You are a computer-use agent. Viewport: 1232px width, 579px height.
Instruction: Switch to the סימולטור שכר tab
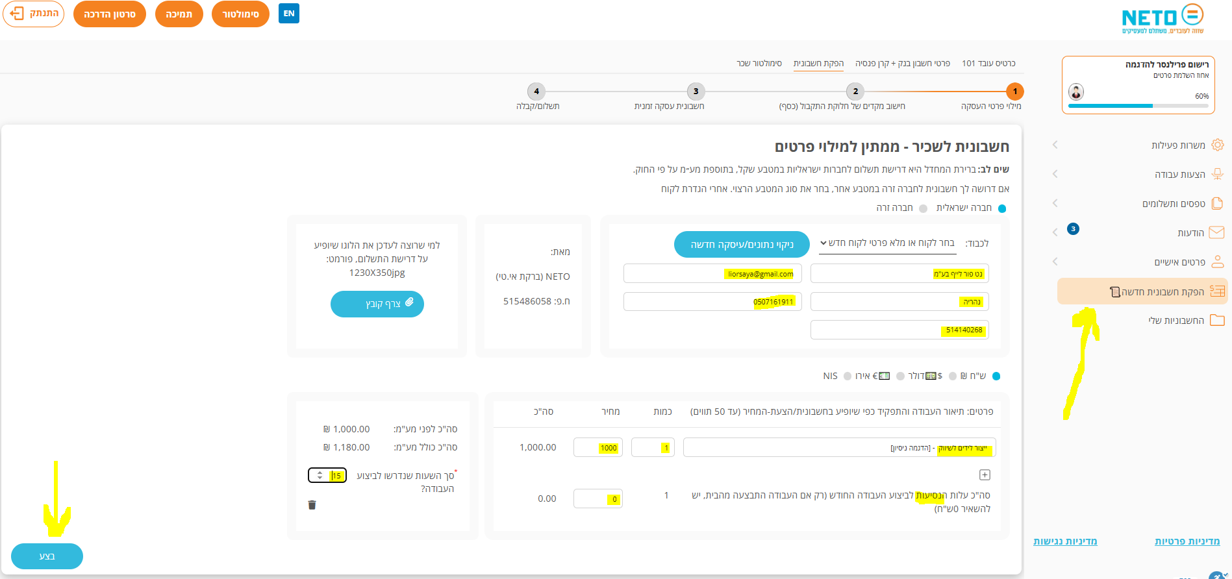(759, 63)
